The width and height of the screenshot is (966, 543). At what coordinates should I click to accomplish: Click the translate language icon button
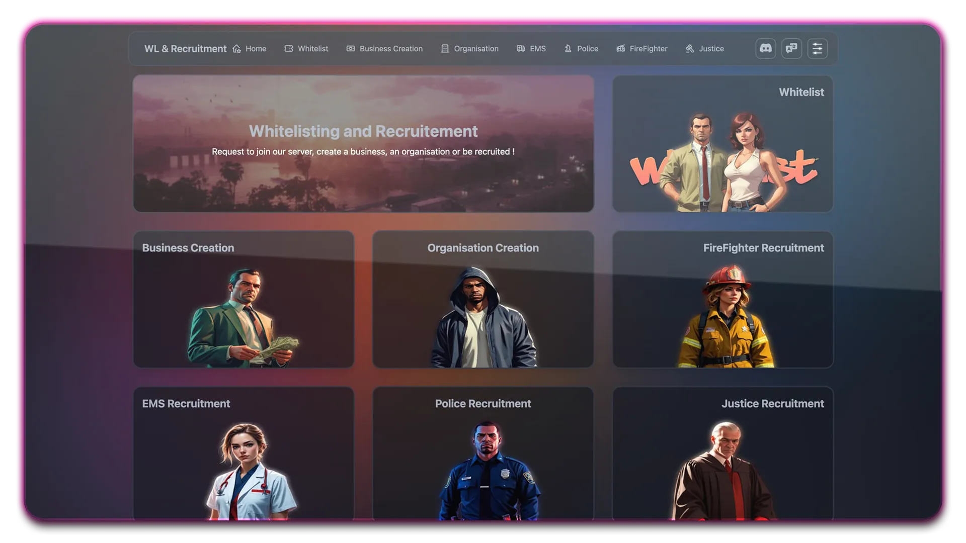[x=791, y=49]
